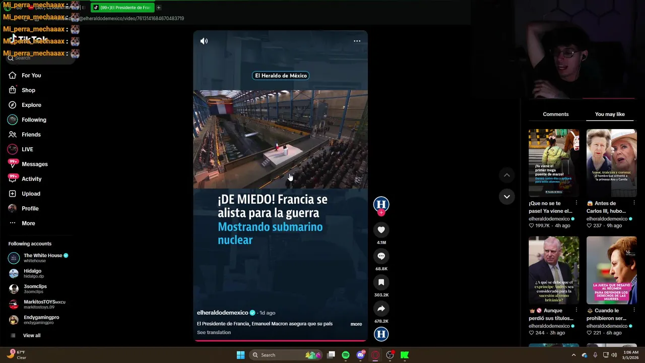Image resolution: width=645 pixels, height=363 pixels.
Task: Open comments via the 68.8K bubble icon
Action: [381, 256]
